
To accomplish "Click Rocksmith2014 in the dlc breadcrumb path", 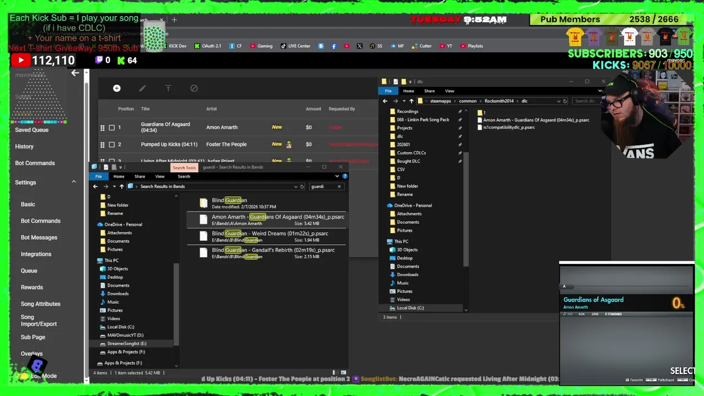I will pyautogui.click(x=499, y=101).
